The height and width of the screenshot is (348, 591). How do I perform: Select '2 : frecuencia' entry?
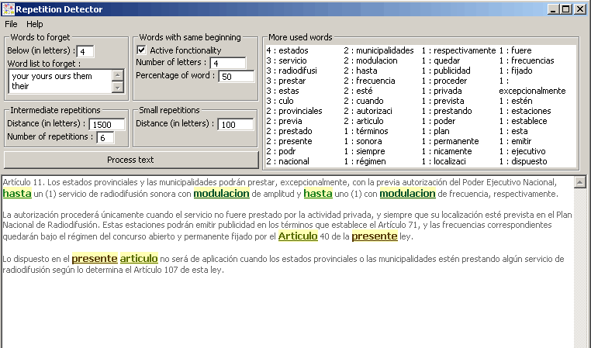[370, 81]
